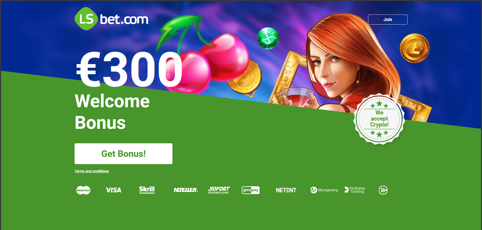
Task: Open the Terms and conditions link
Action: [x=92, y=171]
